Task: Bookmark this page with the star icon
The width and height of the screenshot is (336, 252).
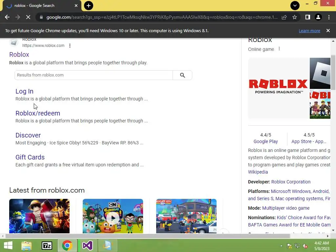Action: [x=295, y=17]
